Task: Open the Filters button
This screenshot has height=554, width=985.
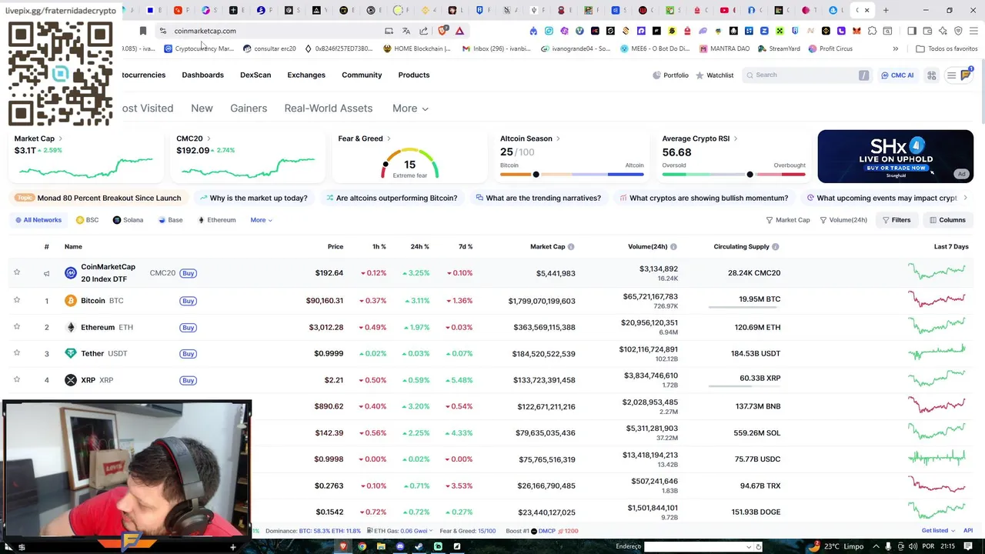Action: point(896,220)
